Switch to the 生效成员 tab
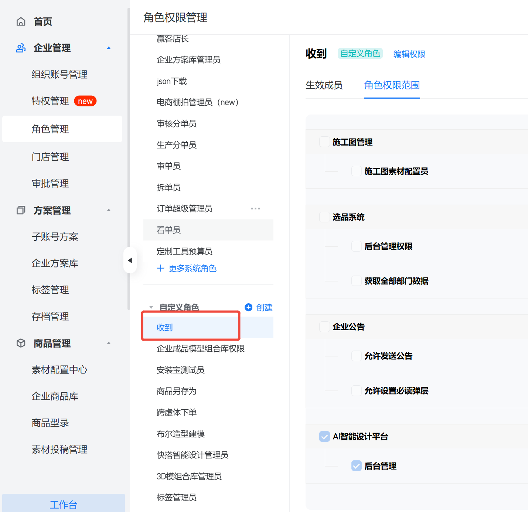 tap(324, 85)
